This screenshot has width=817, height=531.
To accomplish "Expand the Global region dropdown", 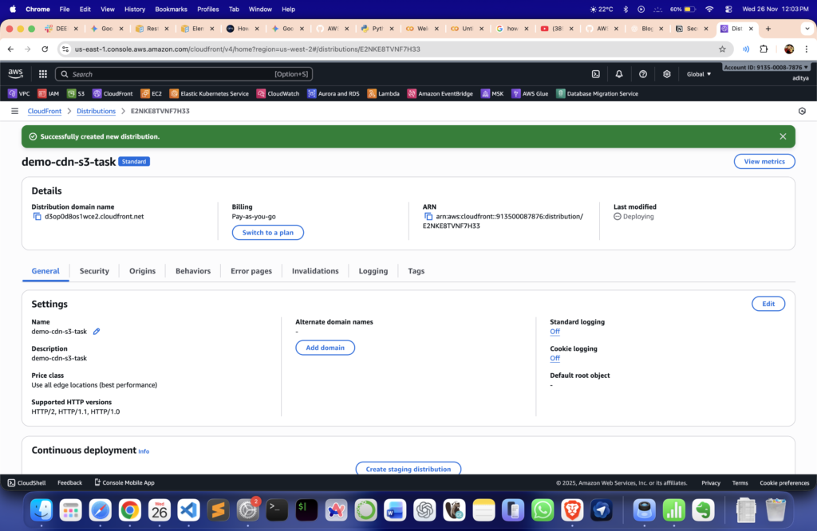I will pyautogui.click(x=699, y=74).
